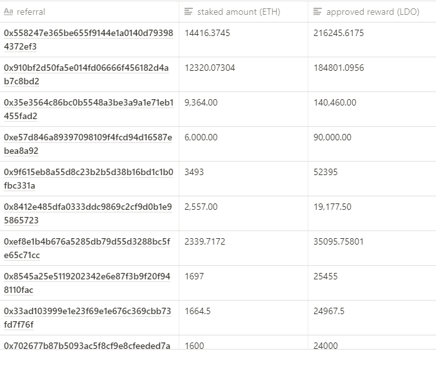
Task: Open the staked amount (ETH) column header
Action: pos(243,12)
